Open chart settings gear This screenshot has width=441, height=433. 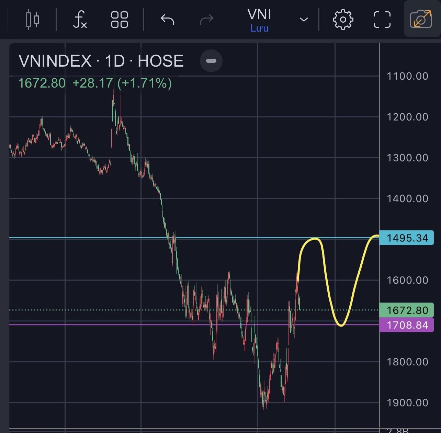pyautogui.click(x=342, y=19)
